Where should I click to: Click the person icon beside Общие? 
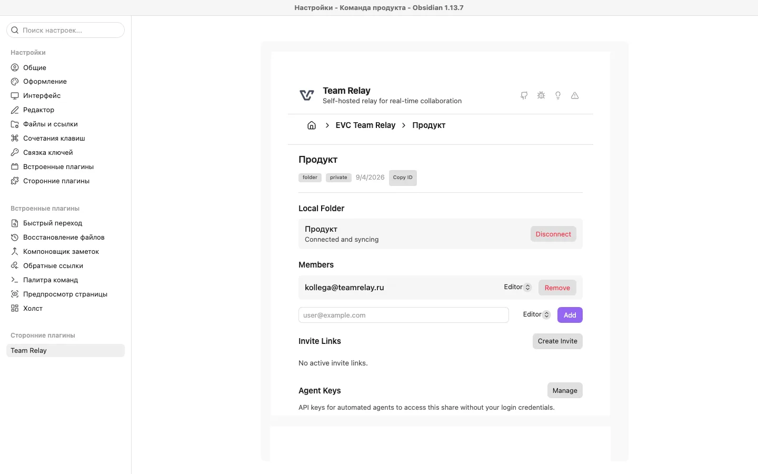point(15,67)
